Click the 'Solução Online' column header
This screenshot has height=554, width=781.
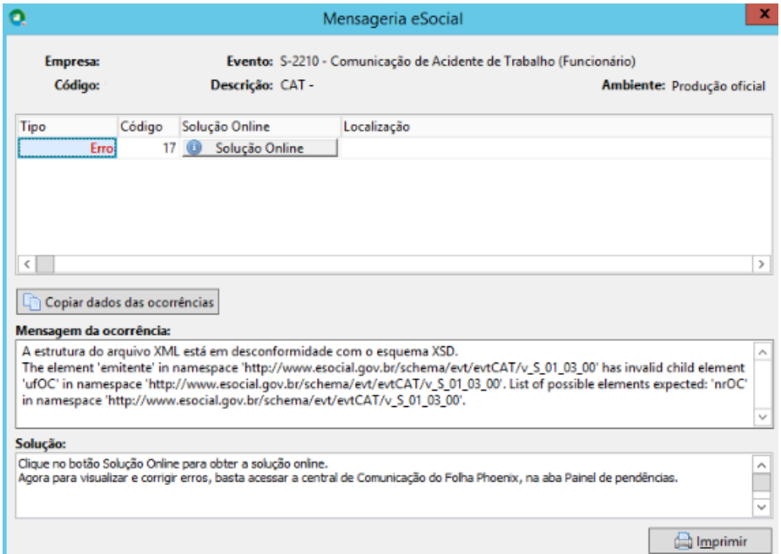[260, 126]
